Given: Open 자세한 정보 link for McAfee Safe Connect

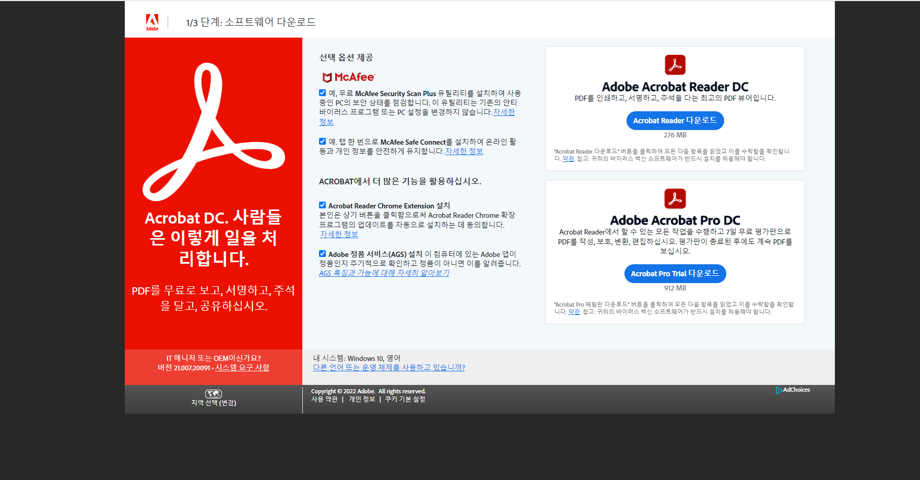Looking at the screenshot, I should tap(464, 151).
